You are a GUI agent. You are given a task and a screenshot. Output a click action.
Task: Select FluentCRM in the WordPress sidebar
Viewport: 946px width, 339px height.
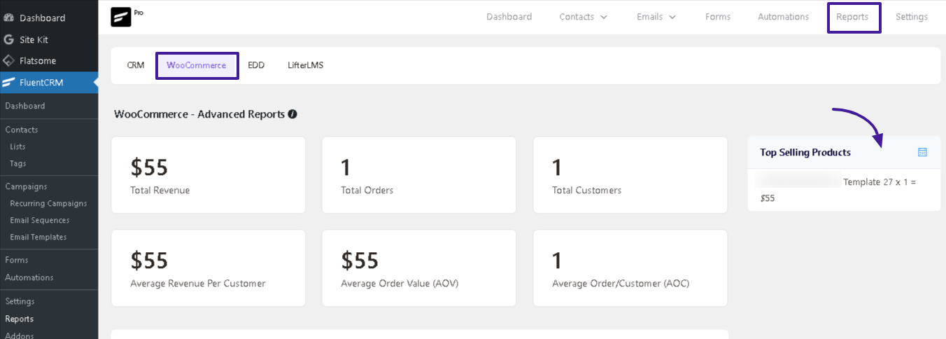(x=49, y=83)
